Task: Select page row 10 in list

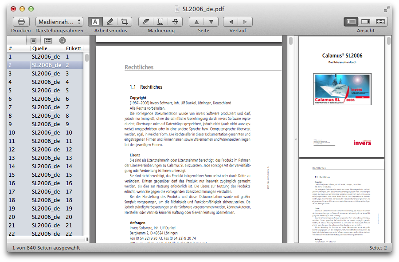Action: click(x=45, y=132)
